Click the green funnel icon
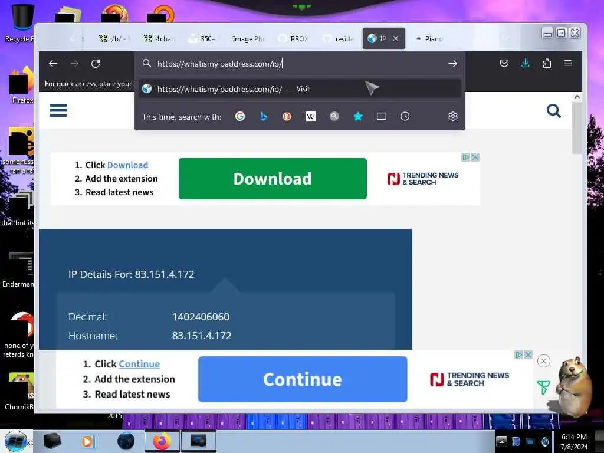 click(x=543, y=388)
